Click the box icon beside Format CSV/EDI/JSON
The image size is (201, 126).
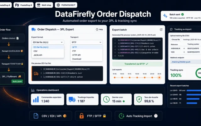coord(22,51)
